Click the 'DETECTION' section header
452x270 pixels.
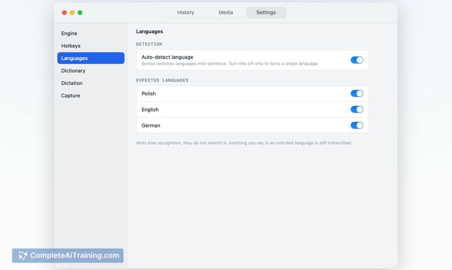coord(149,44)
